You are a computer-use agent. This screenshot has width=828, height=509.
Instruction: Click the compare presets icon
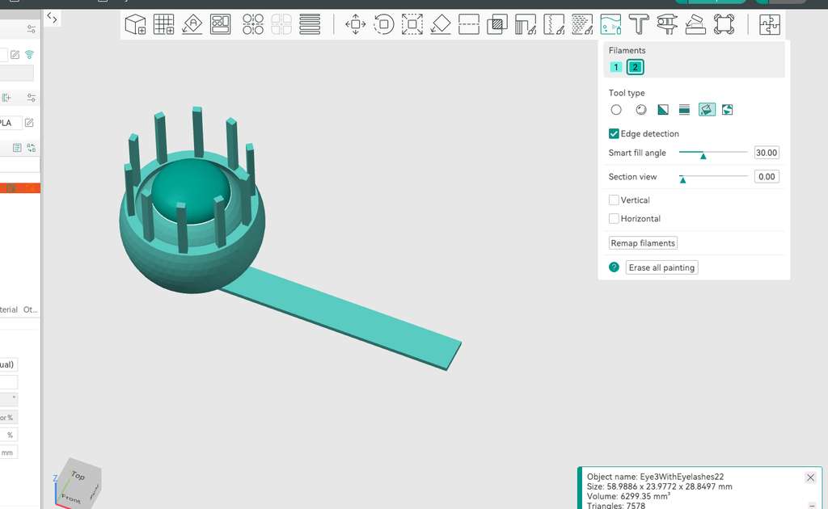click(x=32, y=148)
